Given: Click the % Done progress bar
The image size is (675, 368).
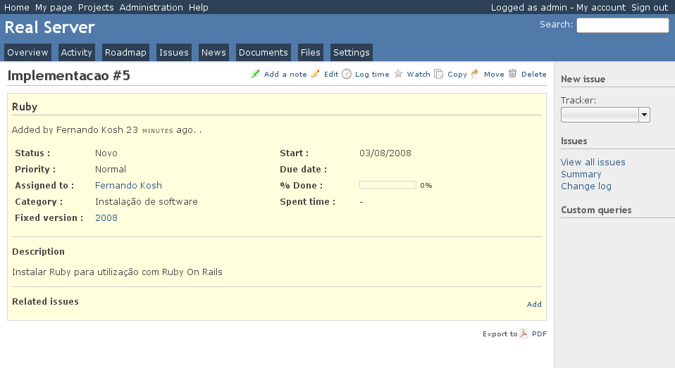Looking at the screenshot, I should [x=388, y=185].
